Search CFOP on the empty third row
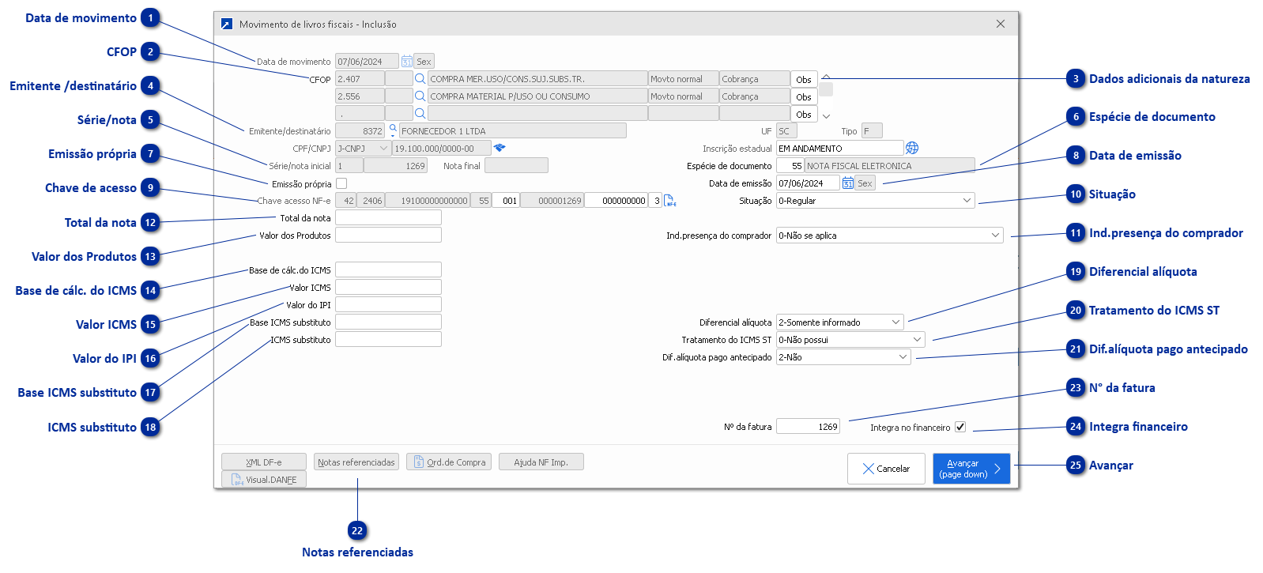This screenshot has width=1263, height=573. 420,114
